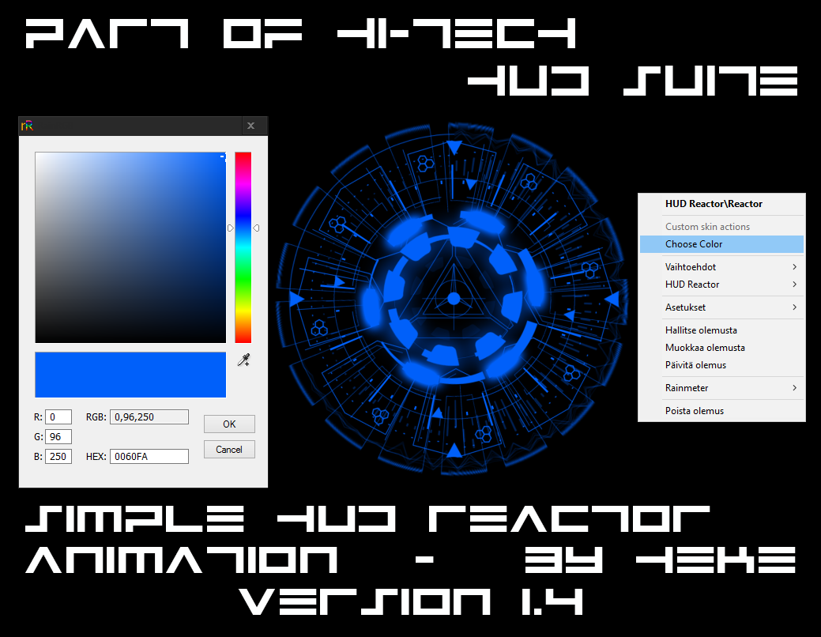Expand the Asetukset submenu arrow

tap(794, 307)
